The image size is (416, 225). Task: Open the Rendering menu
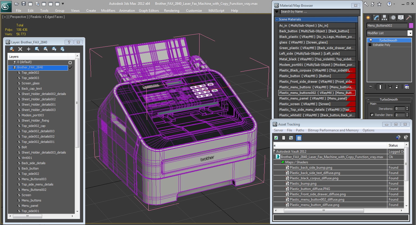tap(171, 11)
